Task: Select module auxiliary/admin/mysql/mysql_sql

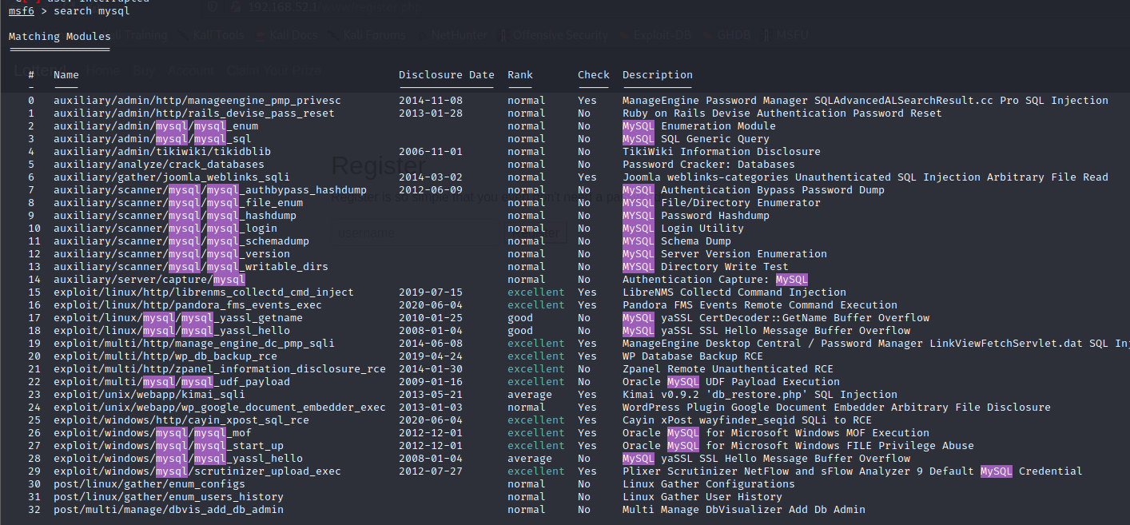Action: pyautogui.click(x=153, y=139)
